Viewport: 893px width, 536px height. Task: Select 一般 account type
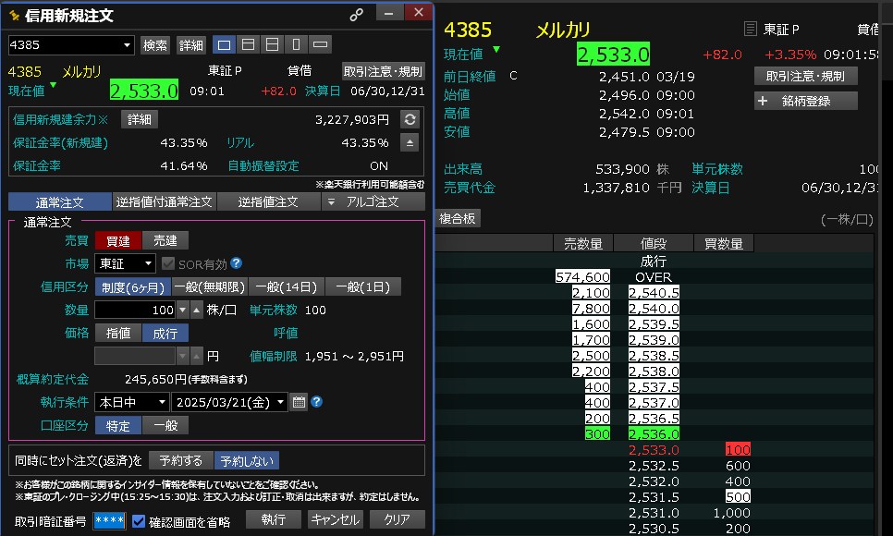tap(165, 425)
